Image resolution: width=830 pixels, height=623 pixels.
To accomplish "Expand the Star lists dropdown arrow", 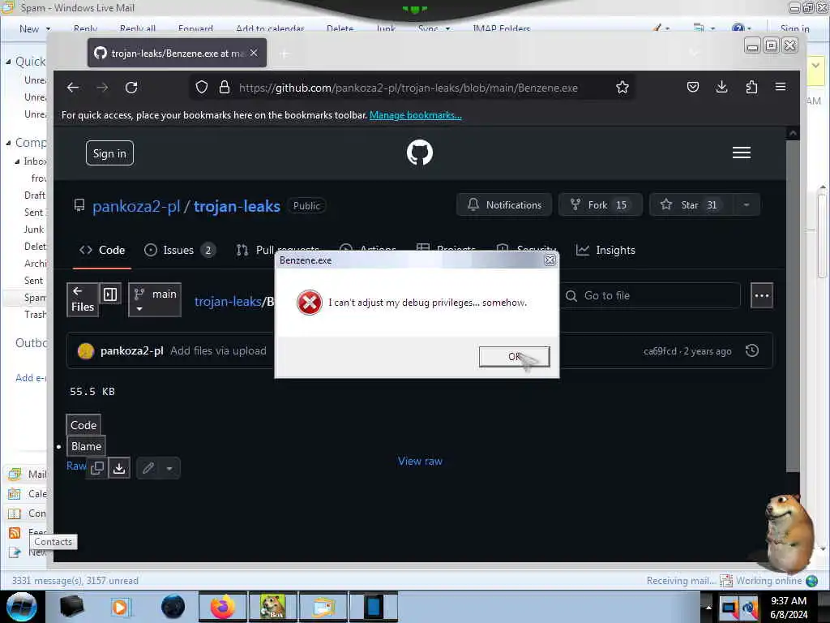I will 747,205.
